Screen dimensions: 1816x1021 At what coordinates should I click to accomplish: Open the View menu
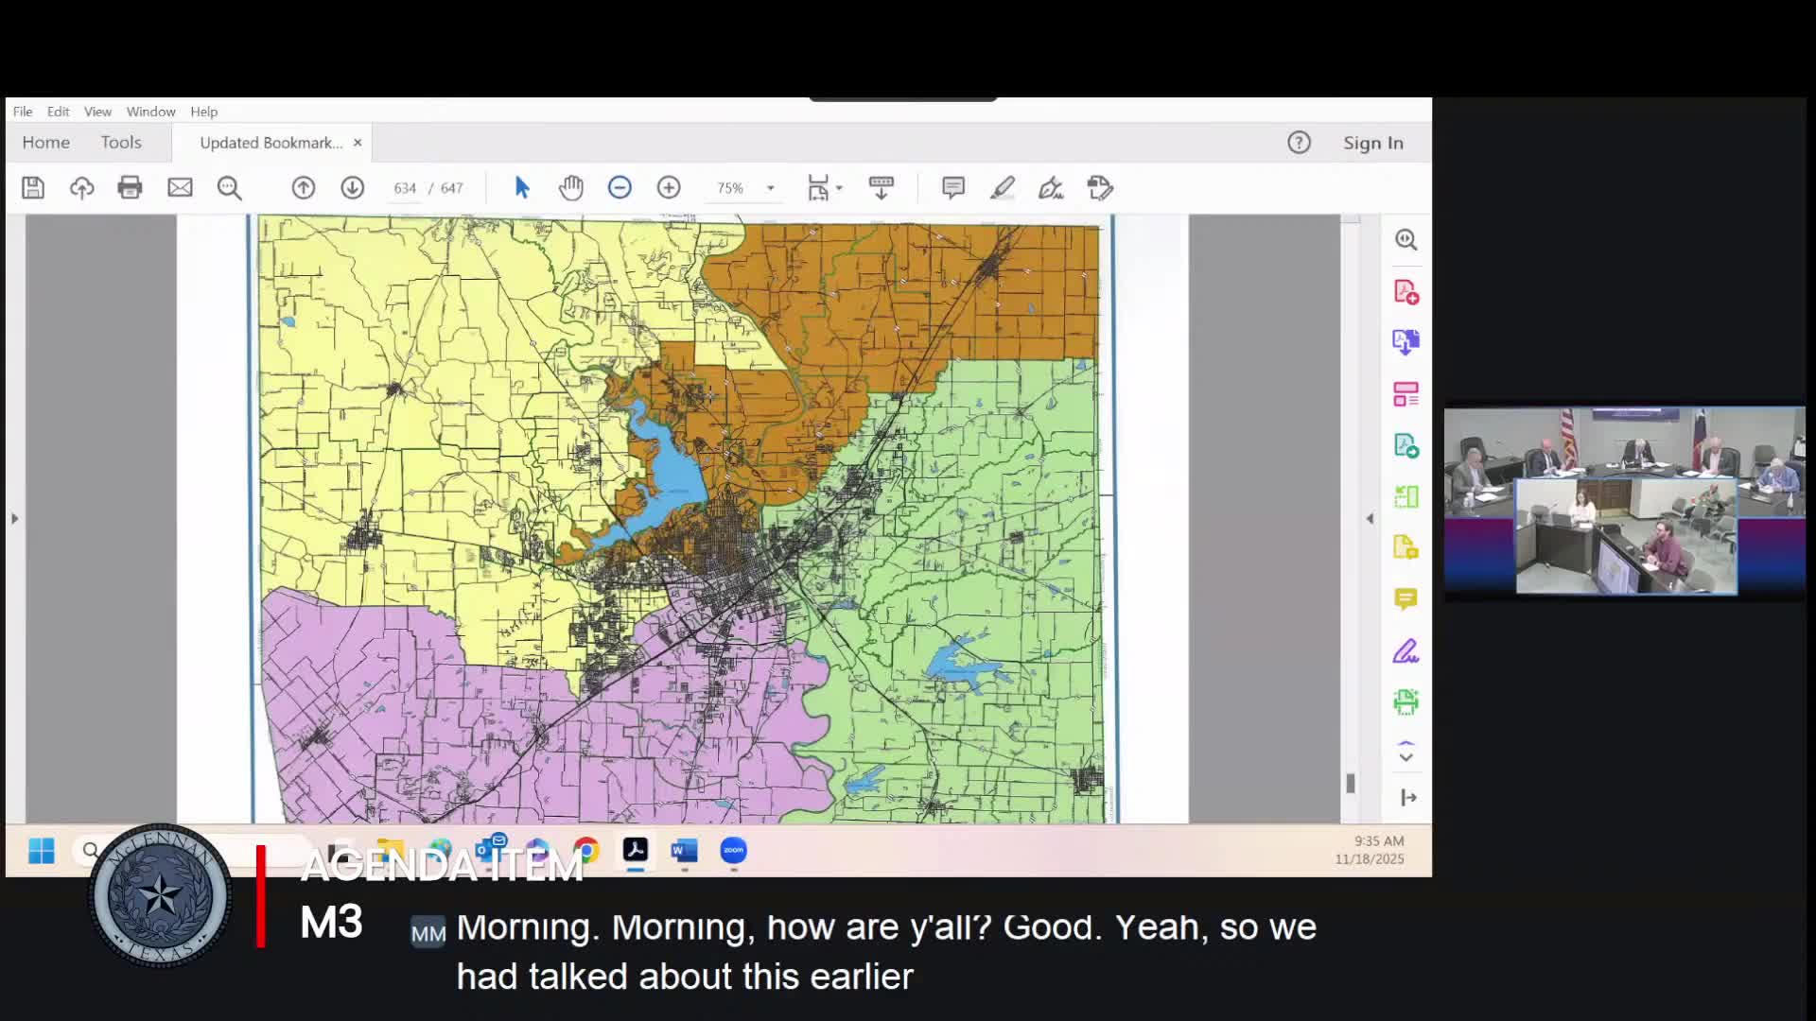(x=97, y=112)
